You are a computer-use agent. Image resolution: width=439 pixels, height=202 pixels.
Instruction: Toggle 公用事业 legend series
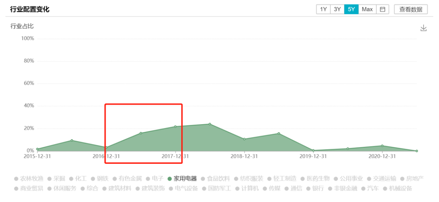tap(349, 178)
